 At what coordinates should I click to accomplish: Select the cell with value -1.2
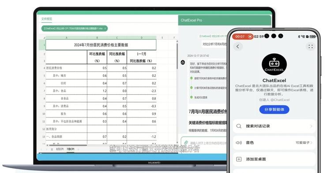[142, 136]
